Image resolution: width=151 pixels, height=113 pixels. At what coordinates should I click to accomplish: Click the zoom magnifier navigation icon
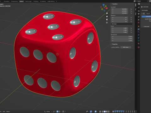coord(107,13)
